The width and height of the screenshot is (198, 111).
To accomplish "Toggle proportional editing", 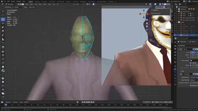I will pyautogui.click(x=93, y=4).
